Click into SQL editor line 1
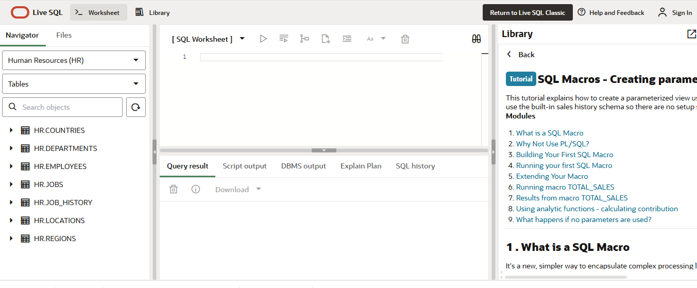Viewport: 697px width, 288px height. (321, 57)
